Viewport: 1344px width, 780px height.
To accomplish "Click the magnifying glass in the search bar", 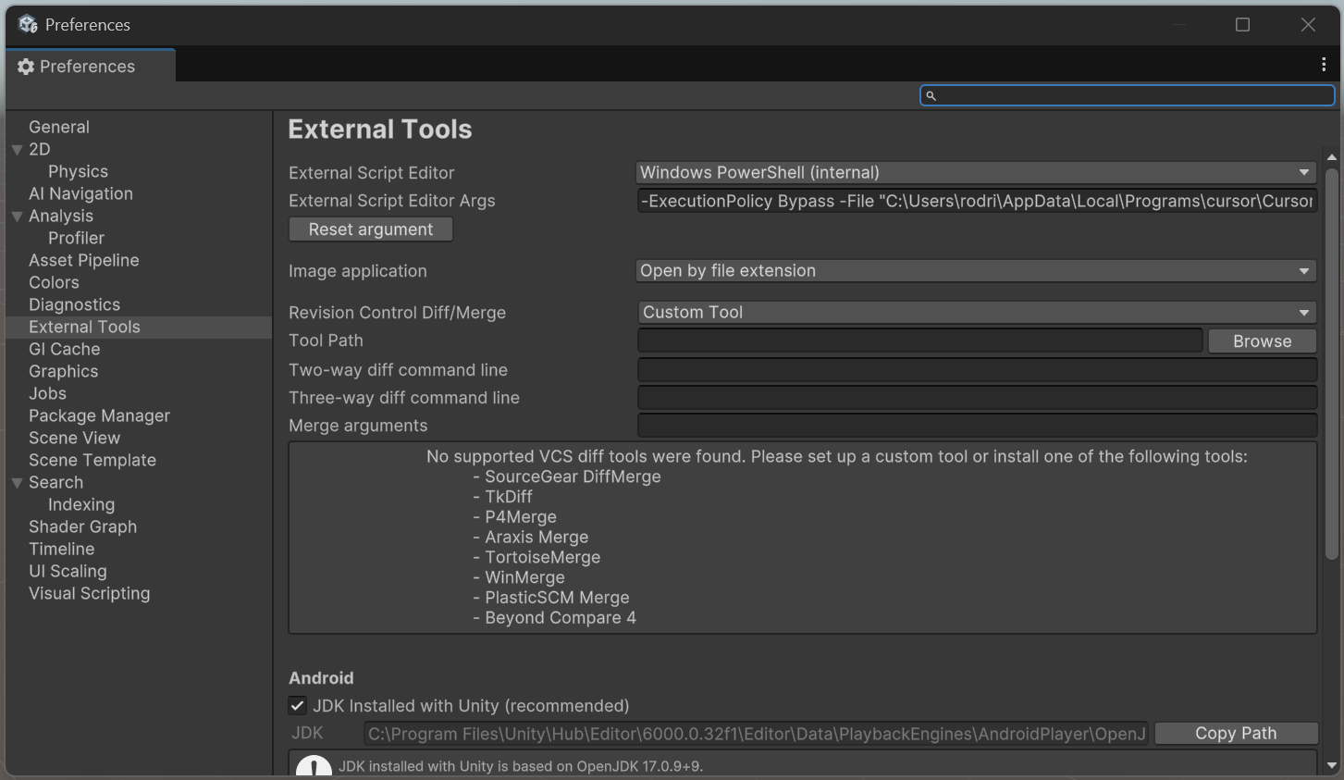I will click(x=931, y=95).
